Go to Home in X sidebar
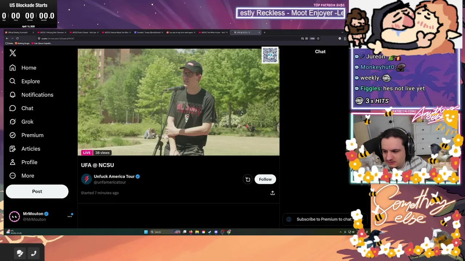Screen dimensions: 465x261 tap(23, 68)
